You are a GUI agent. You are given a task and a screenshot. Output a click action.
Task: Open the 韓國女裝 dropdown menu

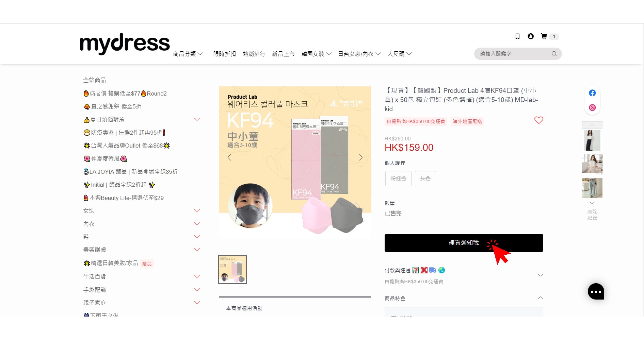(316, 54)
